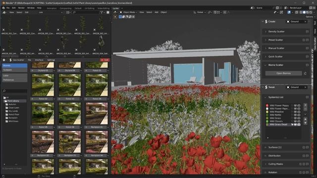Click the pivot point icon next to Global
The image size is (317, 178).
click(x=210, y=12)
